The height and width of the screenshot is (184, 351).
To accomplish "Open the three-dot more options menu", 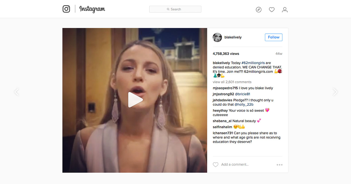I will pos(279,165).
